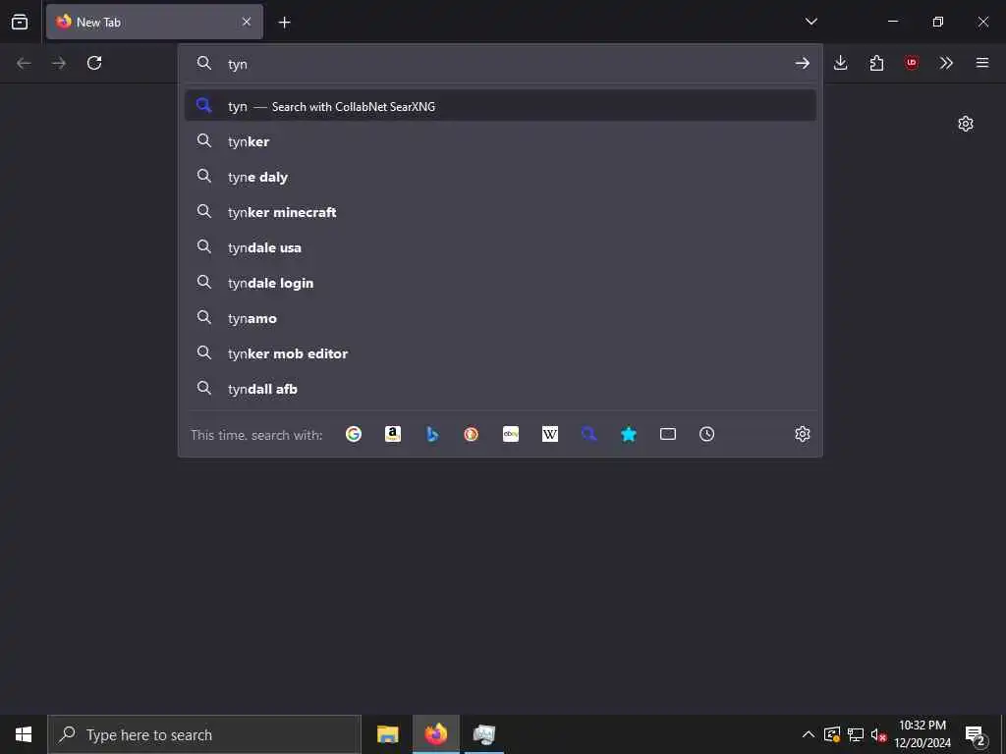
Task: Pick the 'tyndall afb' suggestion
Action: click(500, 388)
